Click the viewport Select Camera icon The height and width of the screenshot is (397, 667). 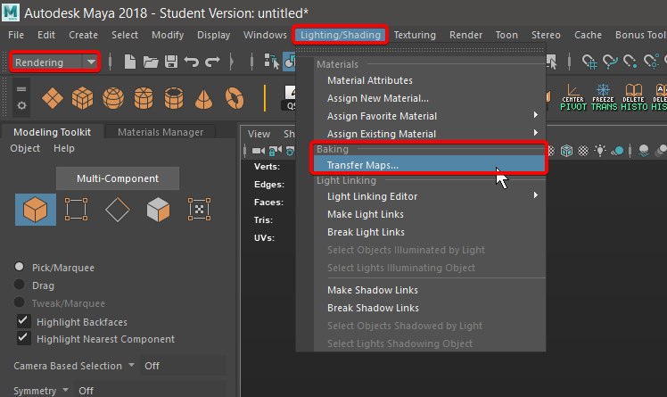259,151
